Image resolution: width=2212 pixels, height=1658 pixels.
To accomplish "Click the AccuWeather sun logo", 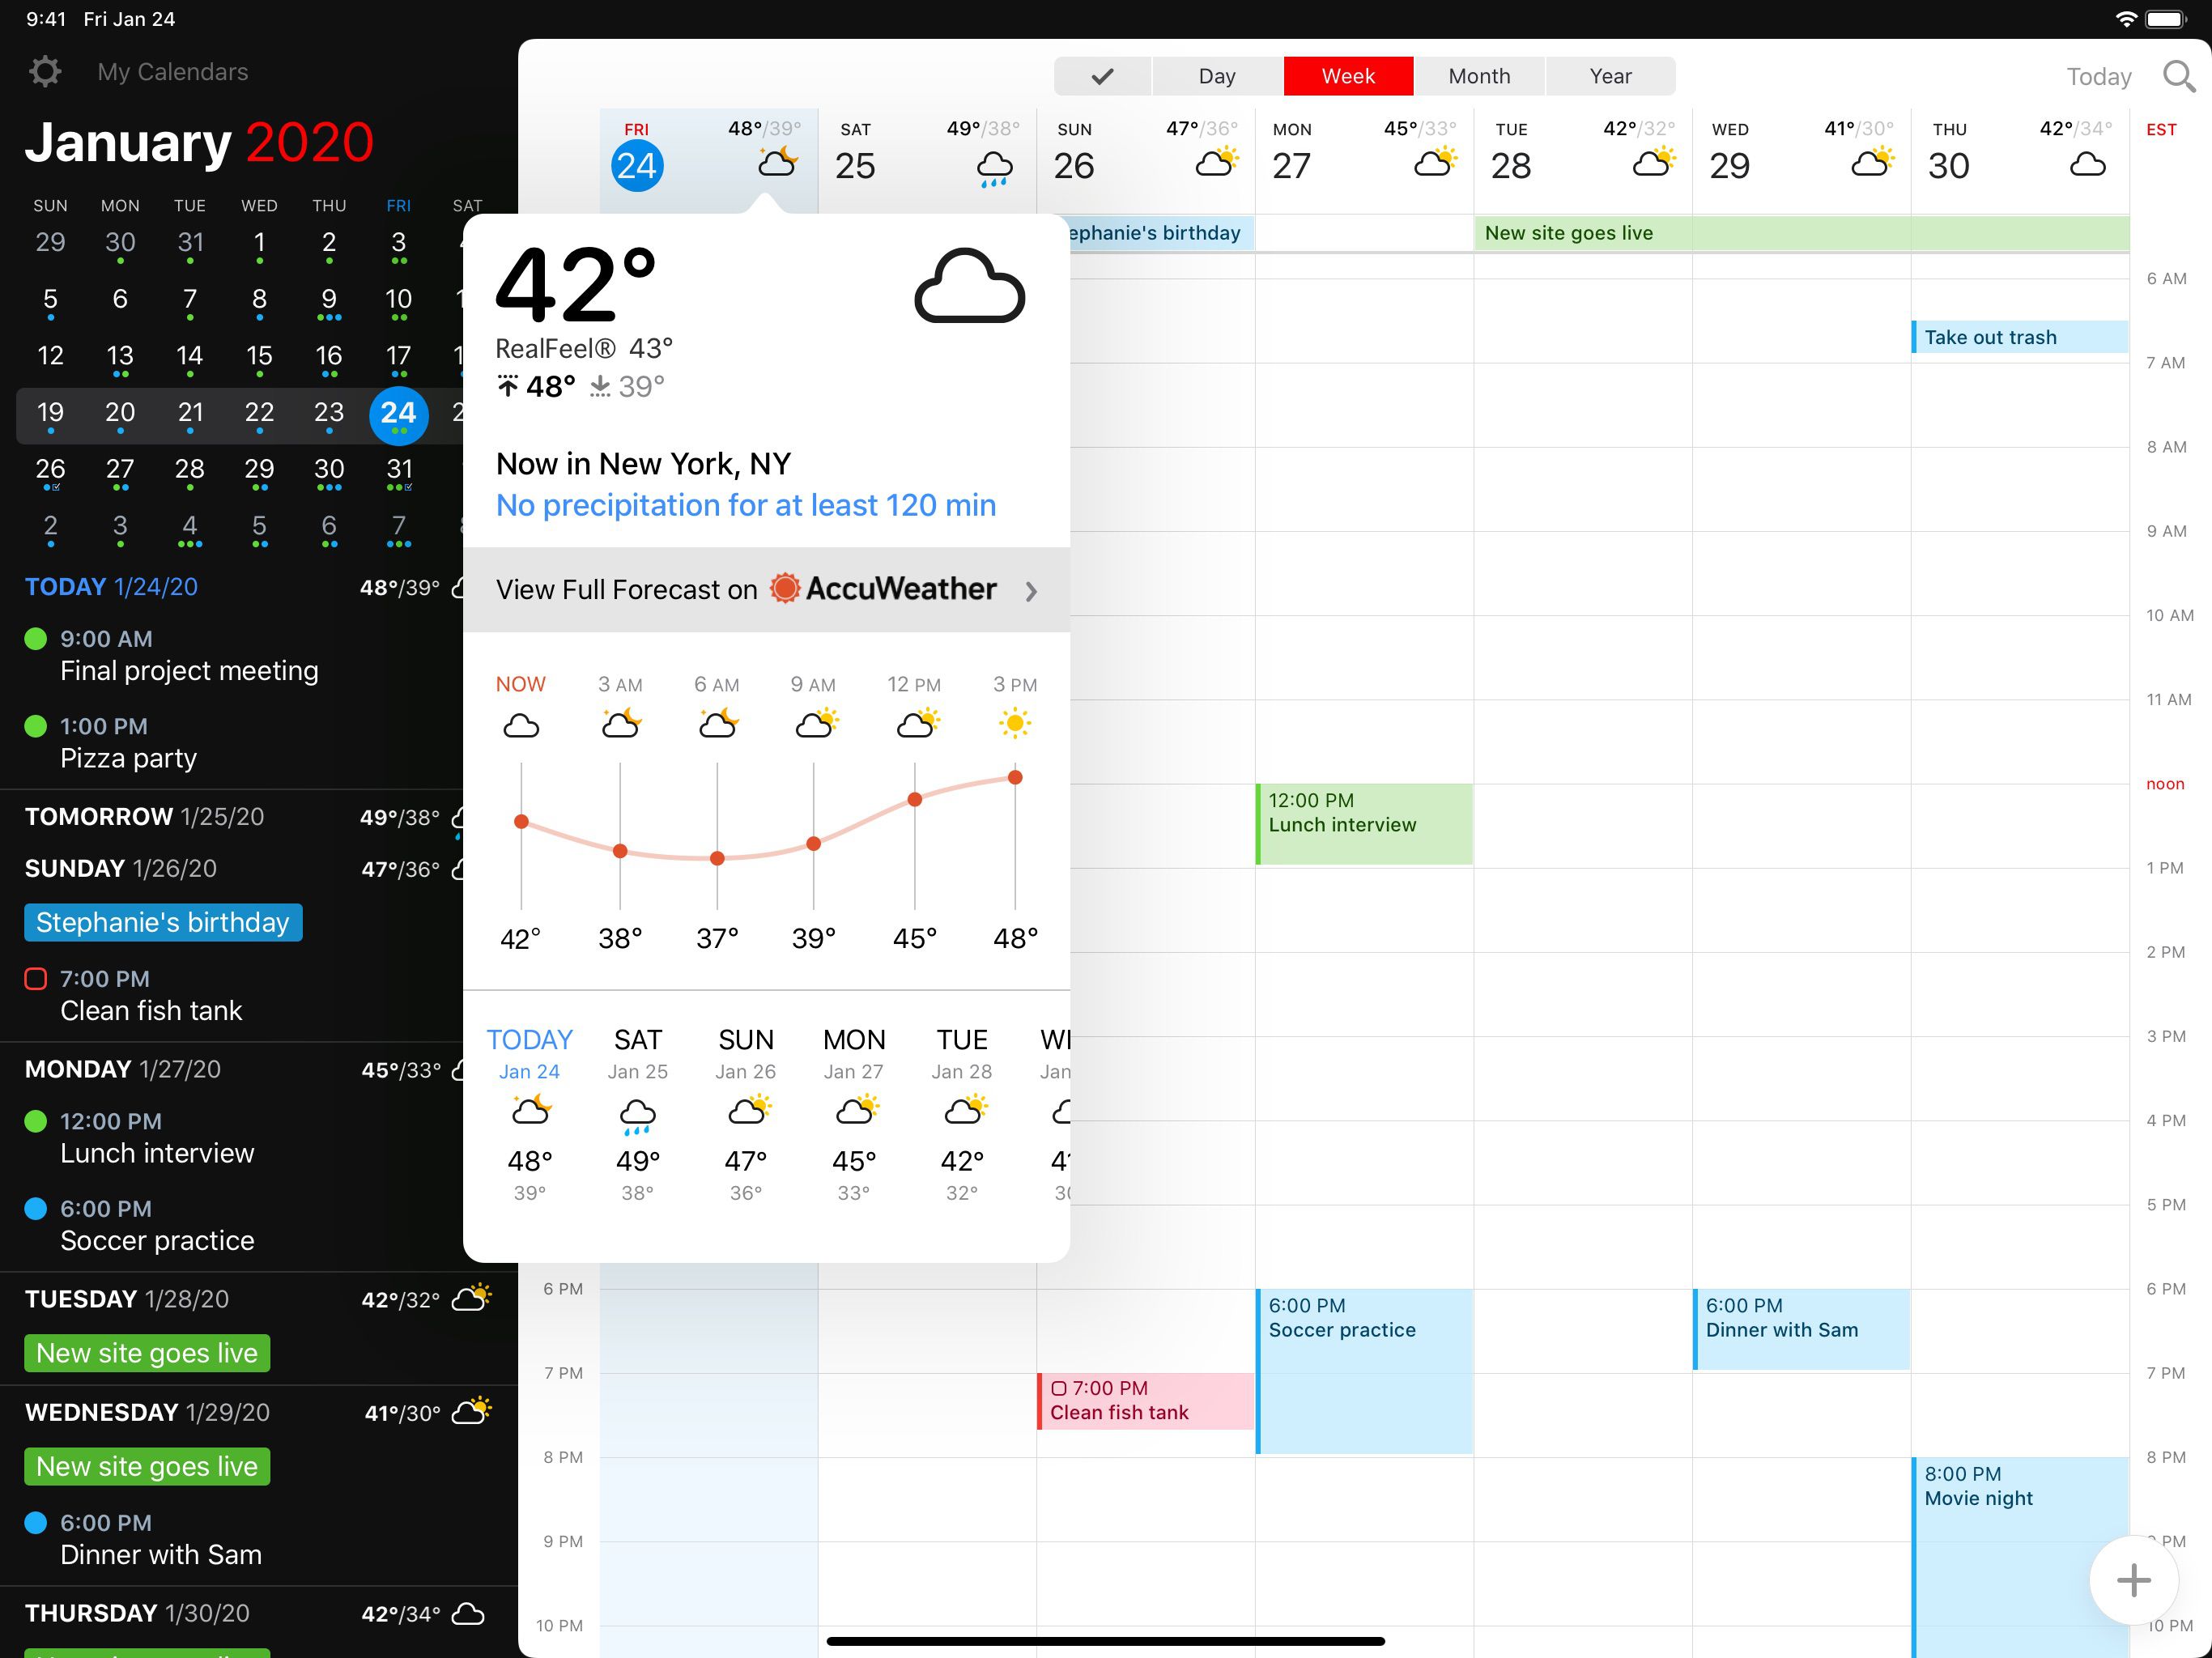I will (786, 589).
